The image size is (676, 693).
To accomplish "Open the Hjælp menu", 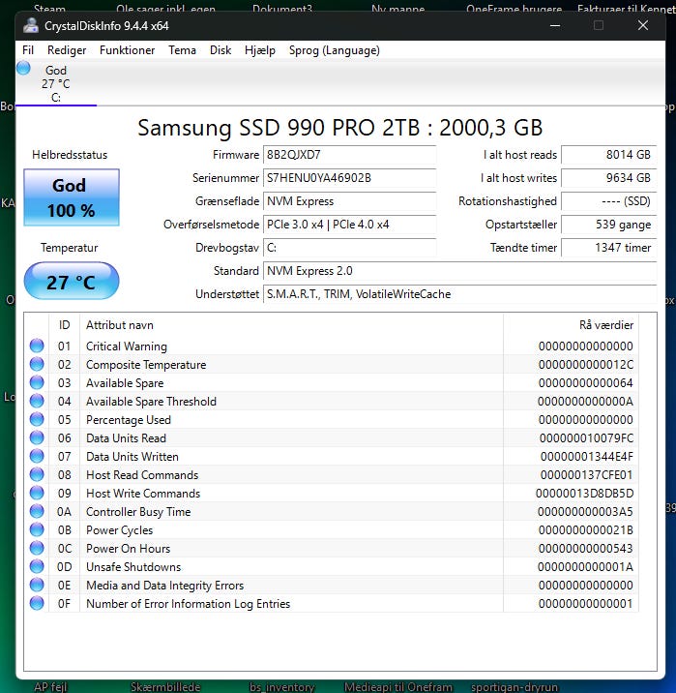I will point(259,50).
